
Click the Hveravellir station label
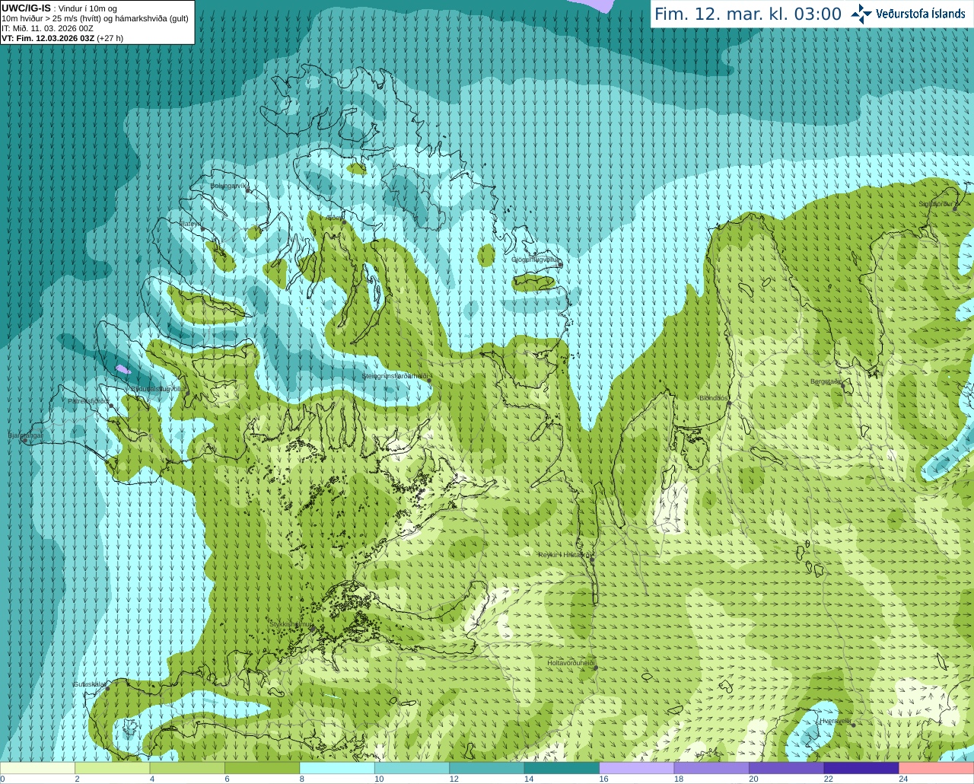pyautogui.click(x=836, y=721)
